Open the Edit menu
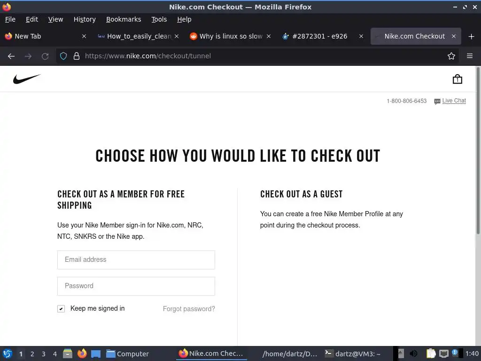This screenshot has width=481, height=361. 32,19
